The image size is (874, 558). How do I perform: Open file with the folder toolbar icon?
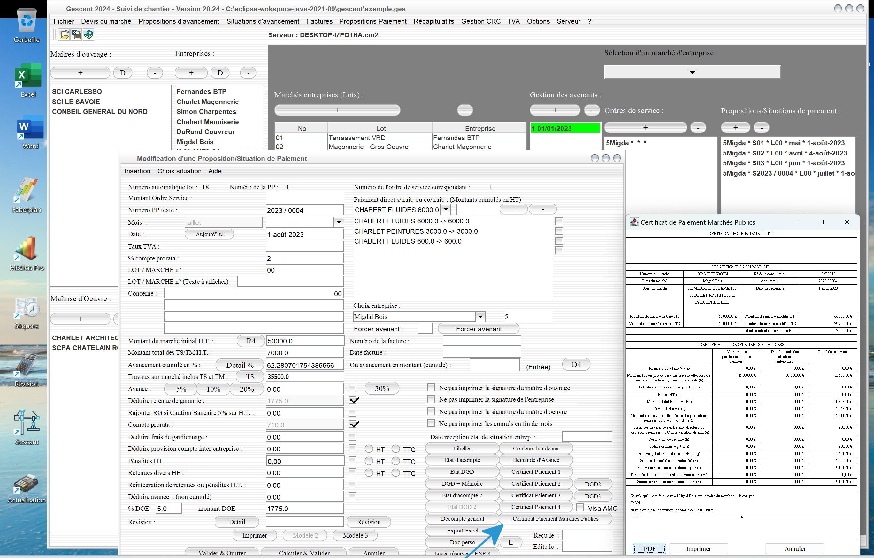64,35
